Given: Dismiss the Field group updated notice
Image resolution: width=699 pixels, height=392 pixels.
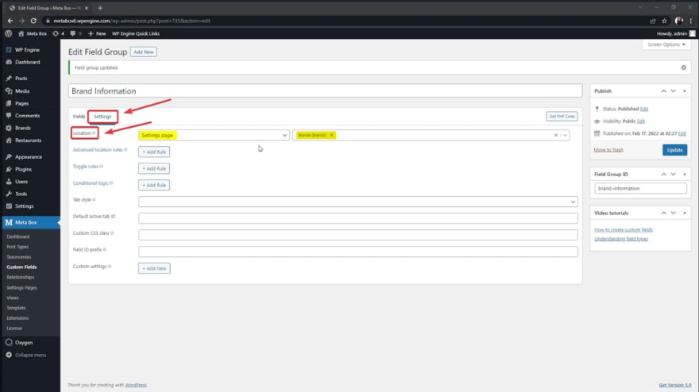Looking at the screenshot, I should click(683, 67).
